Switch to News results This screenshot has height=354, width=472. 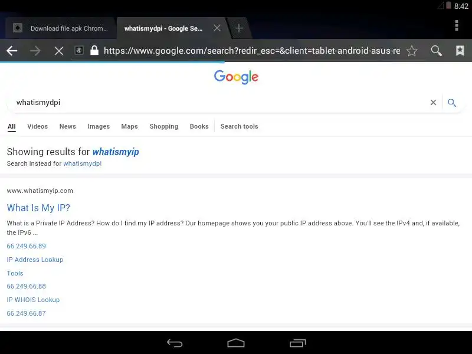coord(67,126)
